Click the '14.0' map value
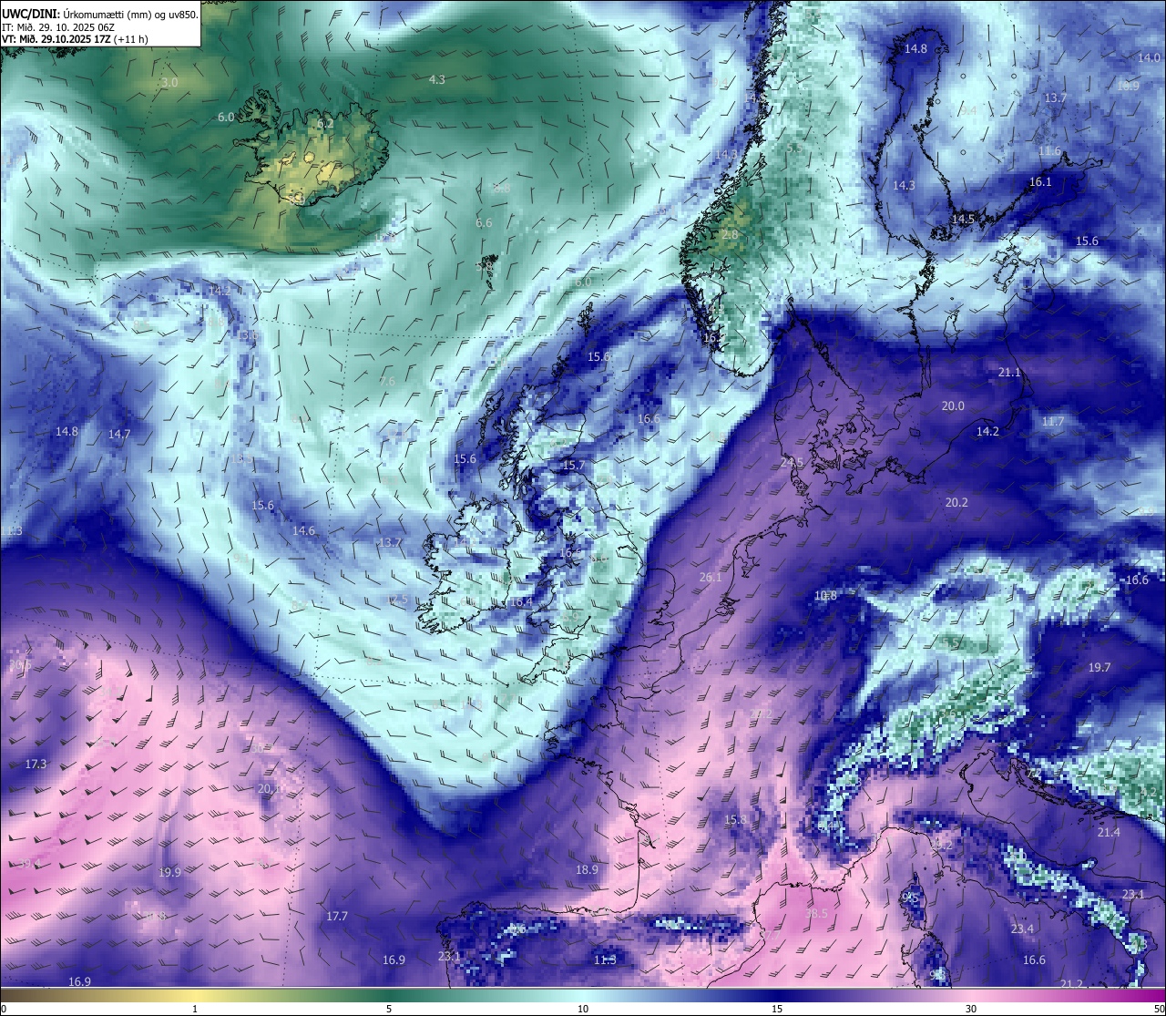1166x1016 pixels. click(x=1150, y=57)
